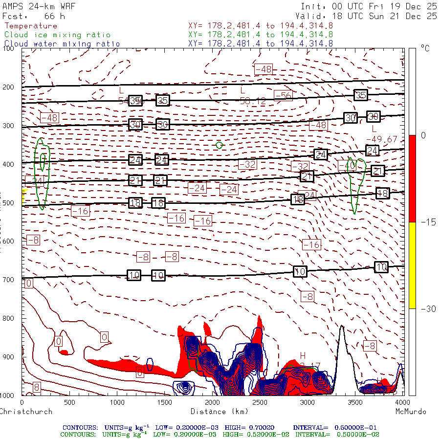Click the '-30' colorbar tick label
Image resolution: width=440 pixels, height=440 pixels.
(428, 309)
